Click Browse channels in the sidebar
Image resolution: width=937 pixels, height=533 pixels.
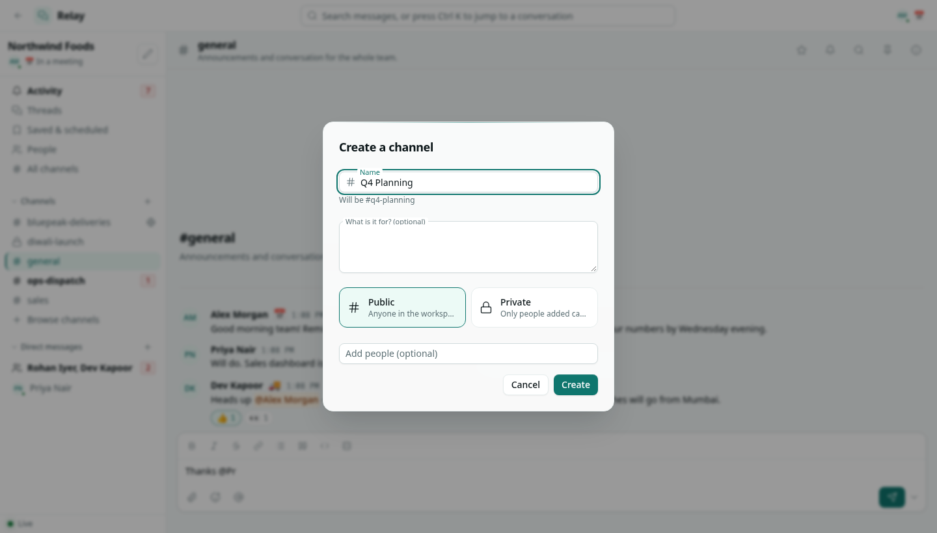coord(82,320)
